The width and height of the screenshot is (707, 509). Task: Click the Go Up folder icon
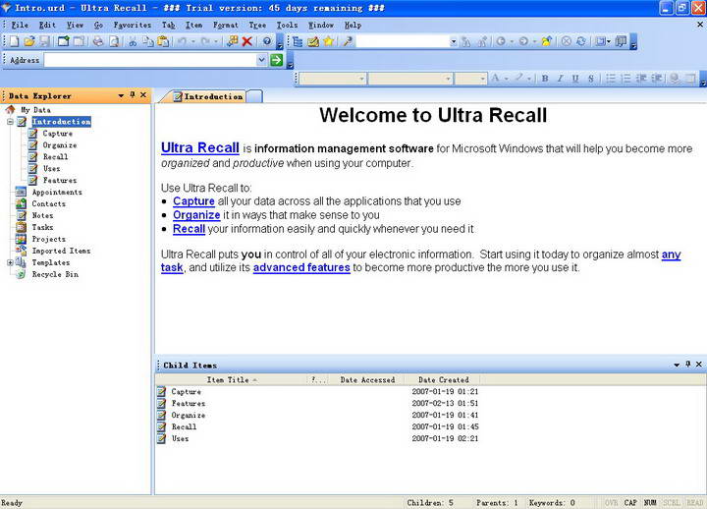click(547, 41)
